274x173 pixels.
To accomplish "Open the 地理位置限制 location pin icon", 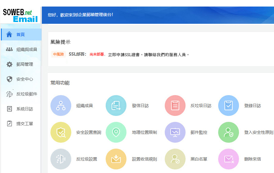I will point(116,132).
